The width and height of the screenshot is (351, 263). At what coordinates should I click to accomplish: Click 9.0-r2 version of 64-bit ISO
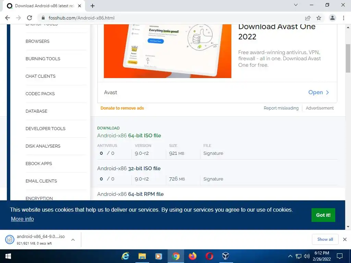142,153
